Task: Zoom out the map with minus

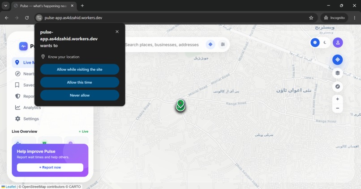Action: tap(338, 108)
